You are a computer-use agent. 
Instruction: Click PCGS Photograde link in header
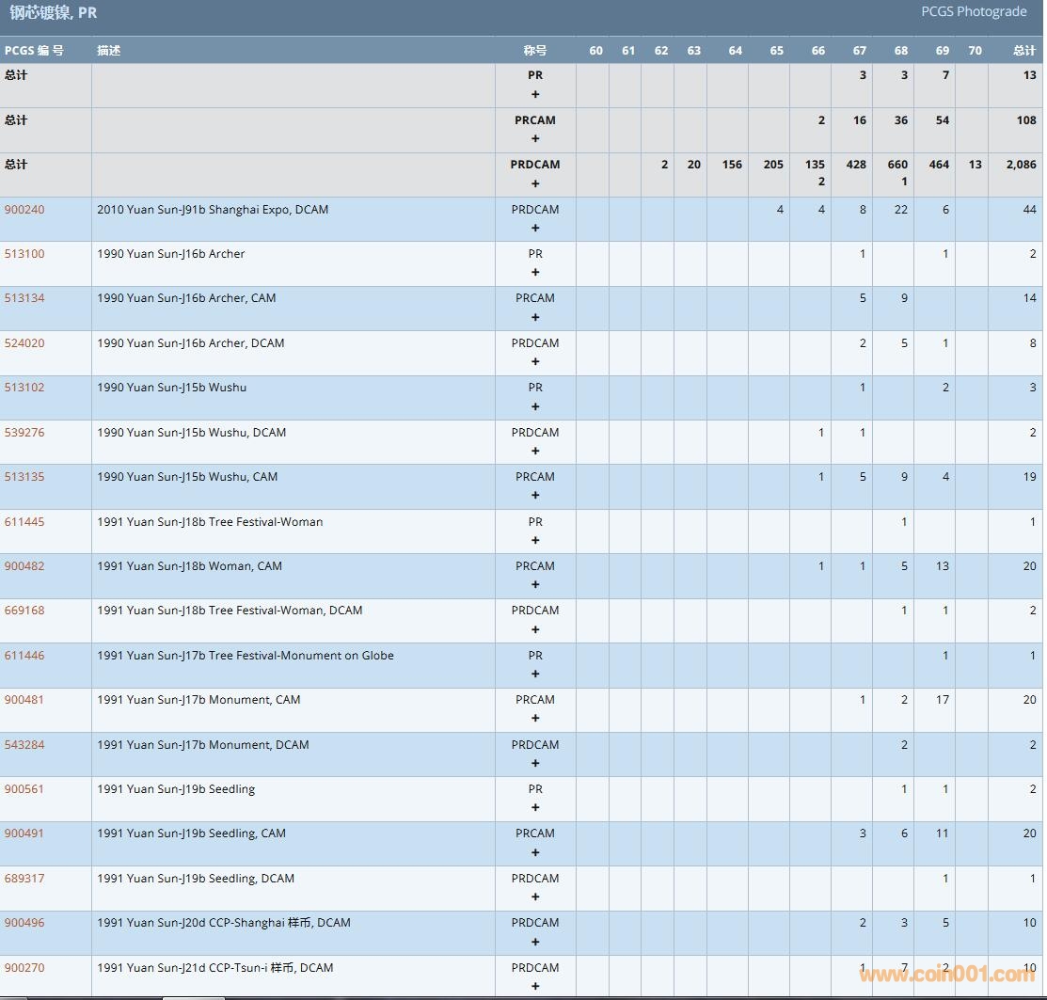(x=974, y=12)
